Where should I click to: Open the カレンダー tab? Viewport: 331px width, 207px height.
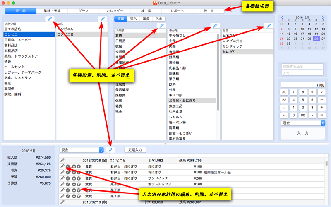(115, 10)
